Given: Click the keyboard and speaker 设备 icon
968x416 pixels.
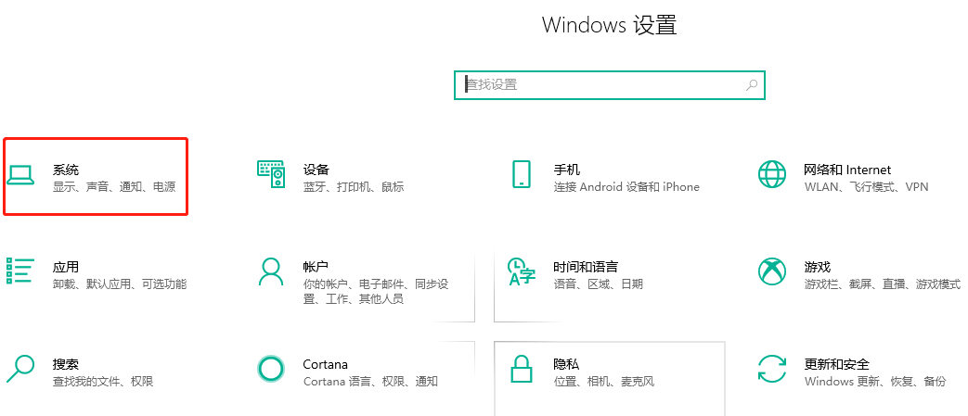Looking at the screenshot, I should (270, 174).
